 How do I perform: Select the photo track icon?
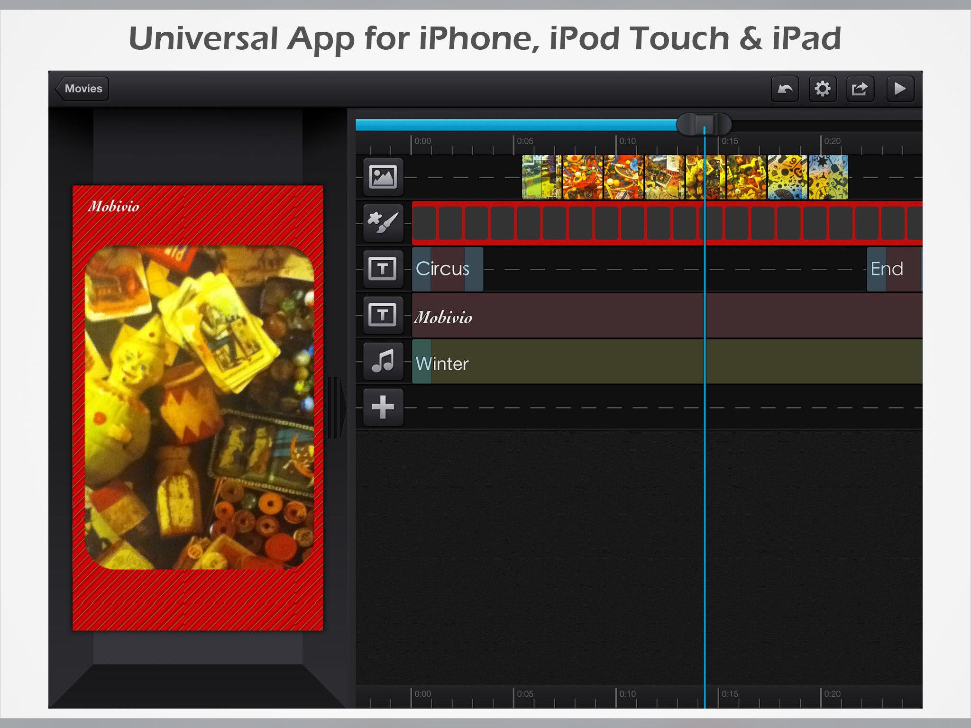tap(383, 177)
